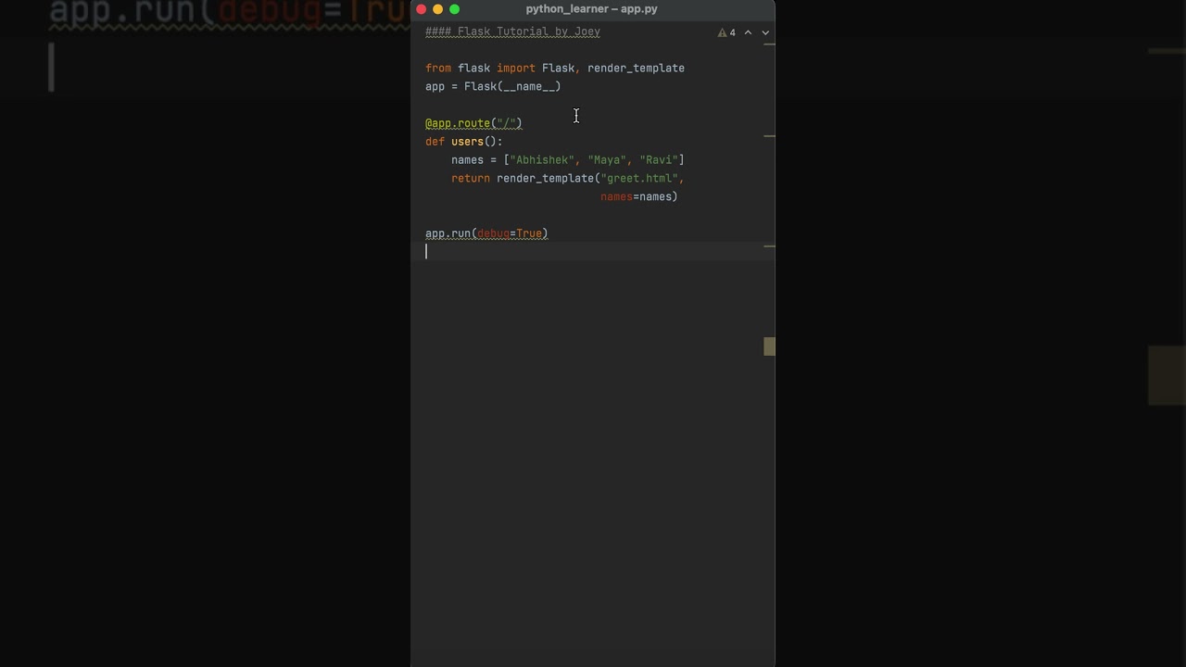This screenshot has width=1186, height=667.
Task: Click the "Maya" string in names list
Action: (x=607, y=160)
